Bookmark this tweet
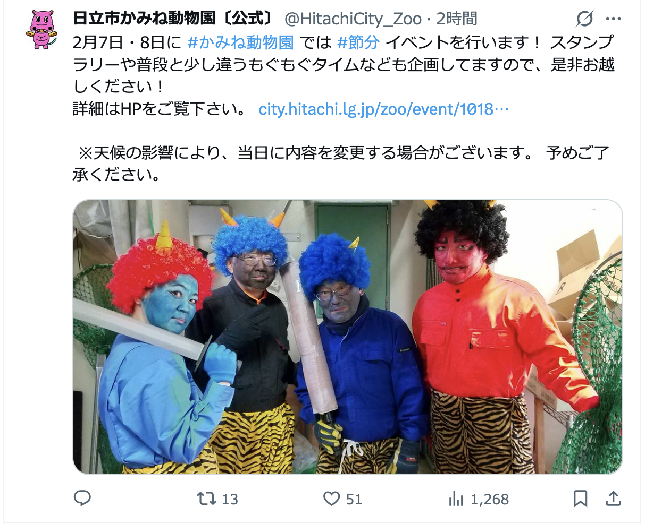Image resolution: width=645 pixels, height=524 pixels. [x=581, y=499]
